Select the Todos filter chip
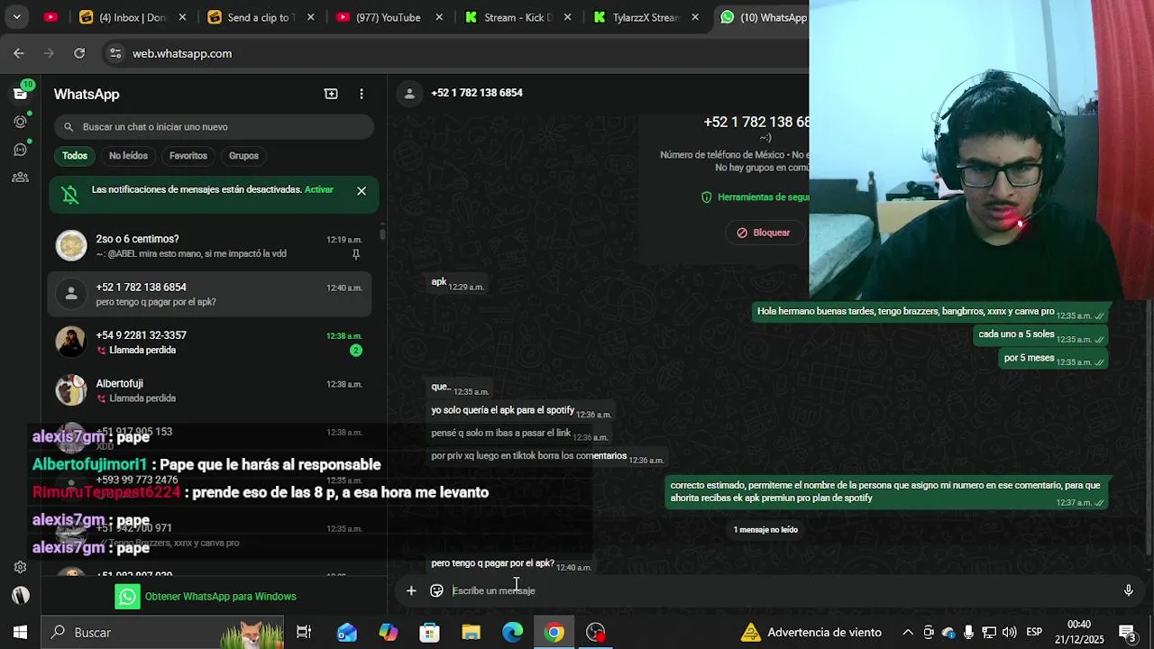Viewport: 1154px width, 649px height. pos(75,156)
